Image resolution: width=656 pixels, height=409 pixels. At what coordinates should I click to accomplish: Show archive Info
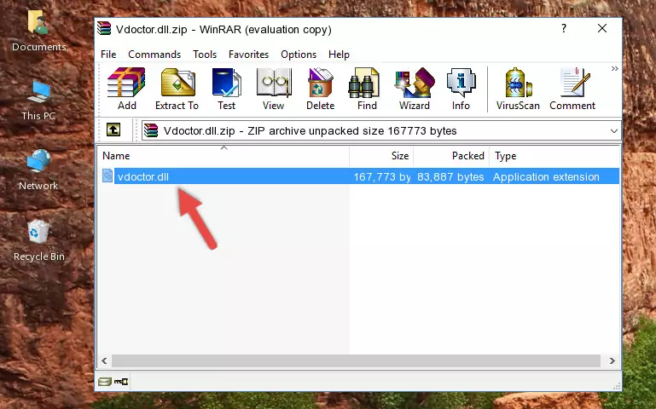click(x=461, y=89)
